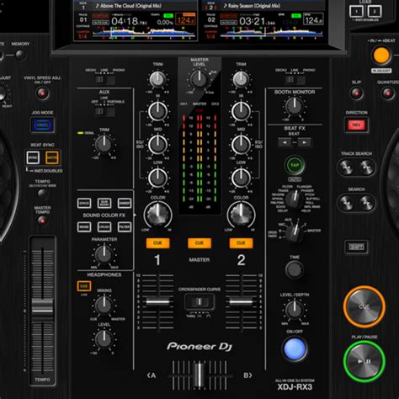The image size is (399, 399).
Task: Select the SWEEP sound color FX
Action: [x=125, y=203]
